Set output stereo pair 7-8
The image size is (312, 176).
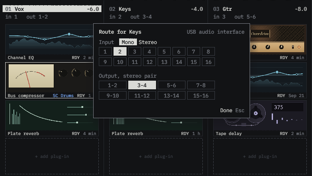[x=201, y=85]
